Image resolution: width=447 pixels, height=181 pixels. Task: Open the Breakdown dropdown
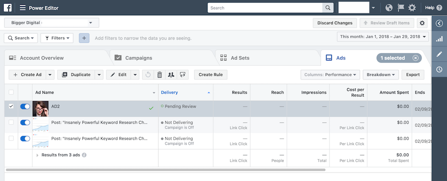(x=380, y=75)
